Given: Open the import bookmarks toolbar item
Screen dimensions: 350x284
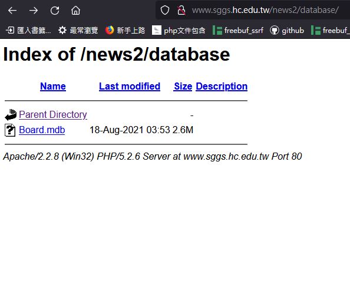Looking at the screenshot, I should click(x=28, y=30).
